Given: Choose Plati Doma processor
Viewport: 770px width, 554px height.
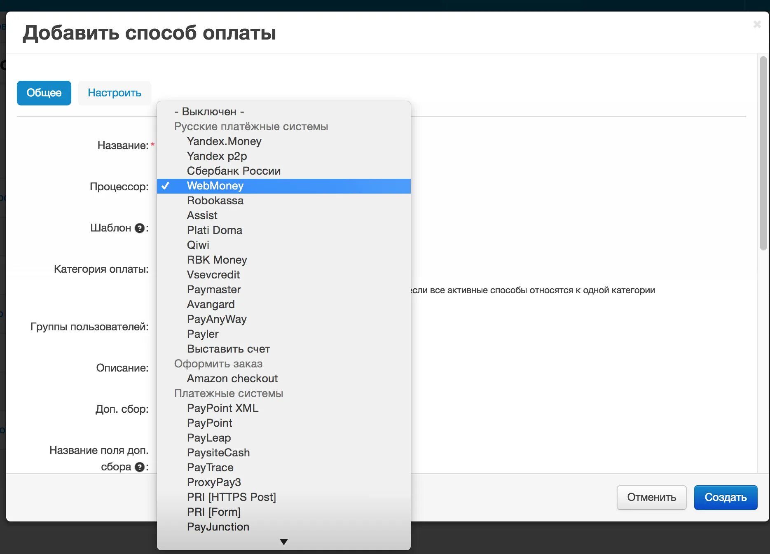Looking at the screenshot, I should click(284, 230).
